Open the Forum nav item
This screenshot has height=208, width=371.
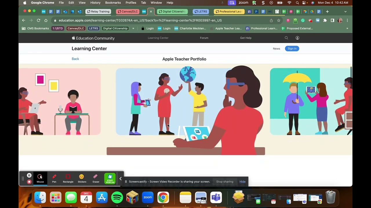204,38
